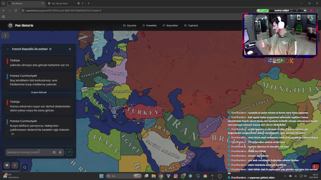This screenshot has height=180, width=321.
Task: Play audio of last French message
Action: (x=13, y=134)
